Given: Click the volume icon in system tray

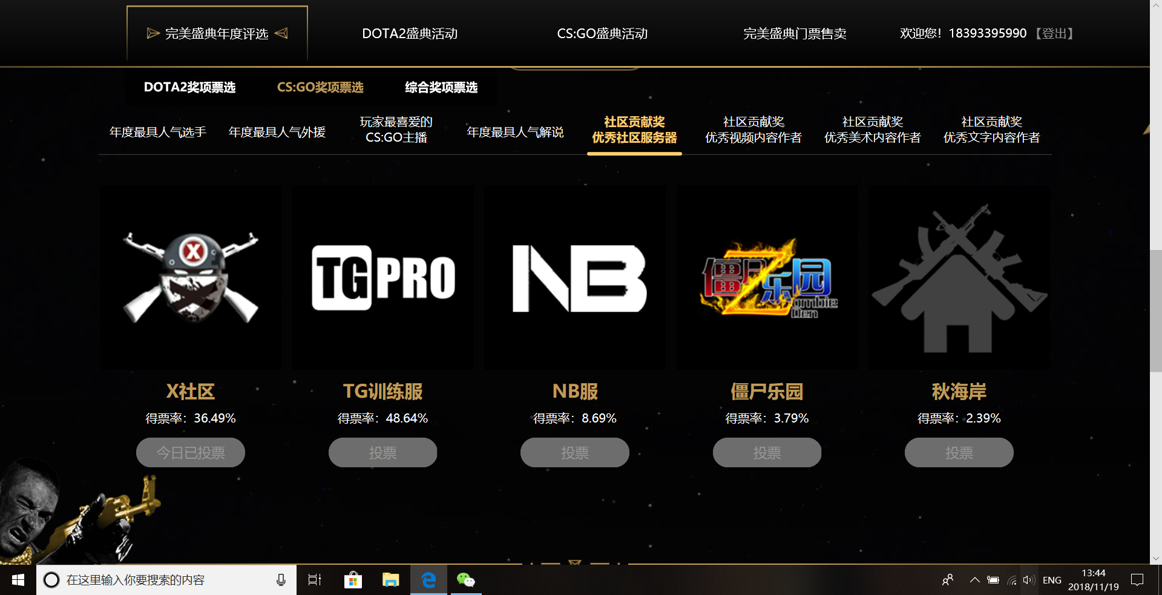Looking at the screenshot, I should (1029, 580).
